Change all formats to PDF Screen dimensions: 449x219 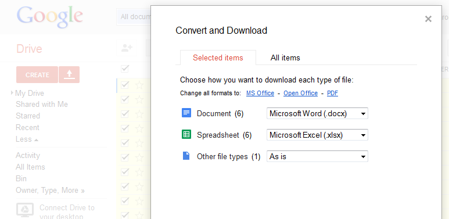(332, 94)
